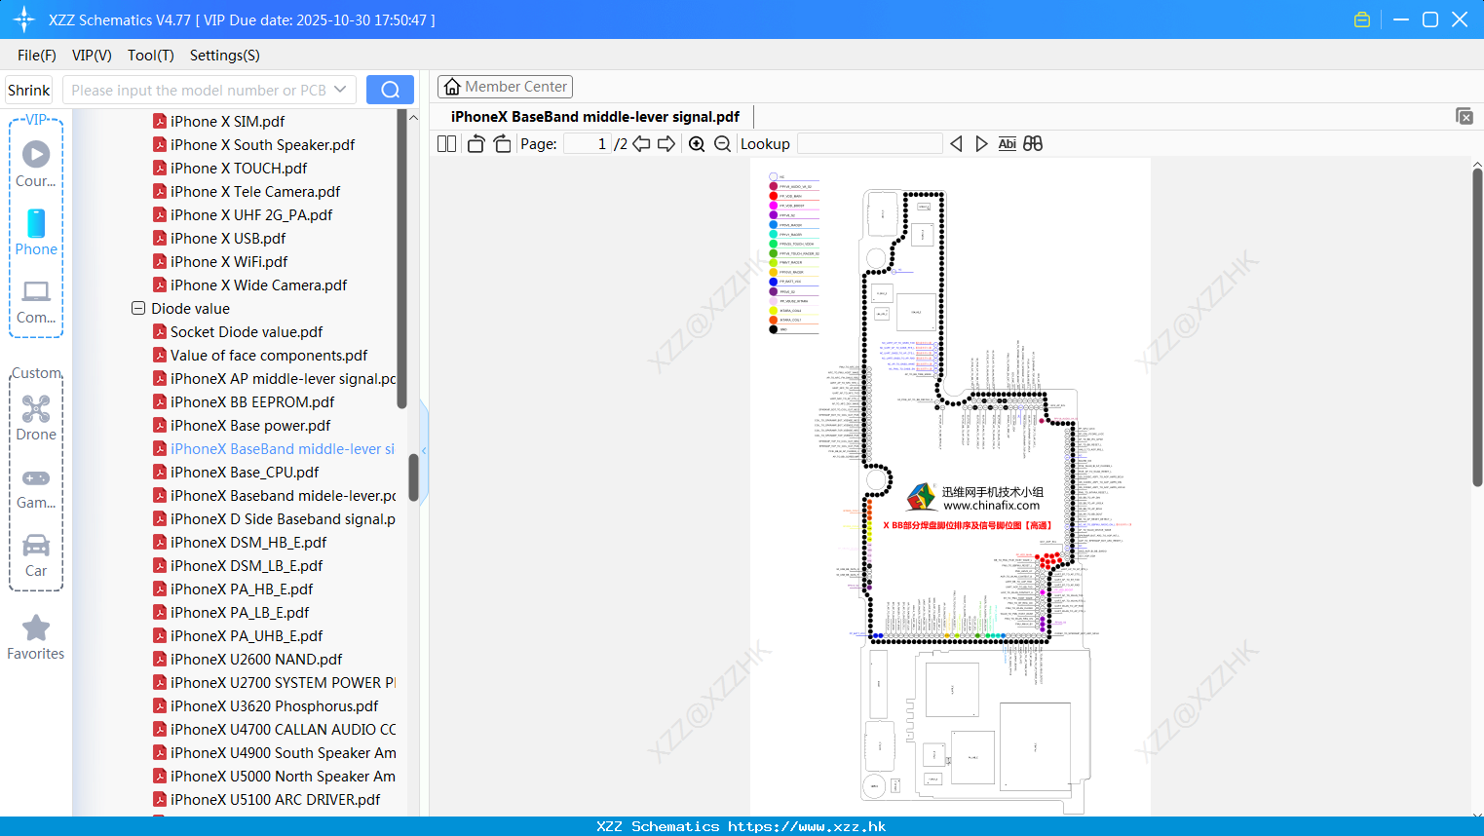The image size is (1484, 836).
Task: Open File(F) menu
Action: pos(37,56)
